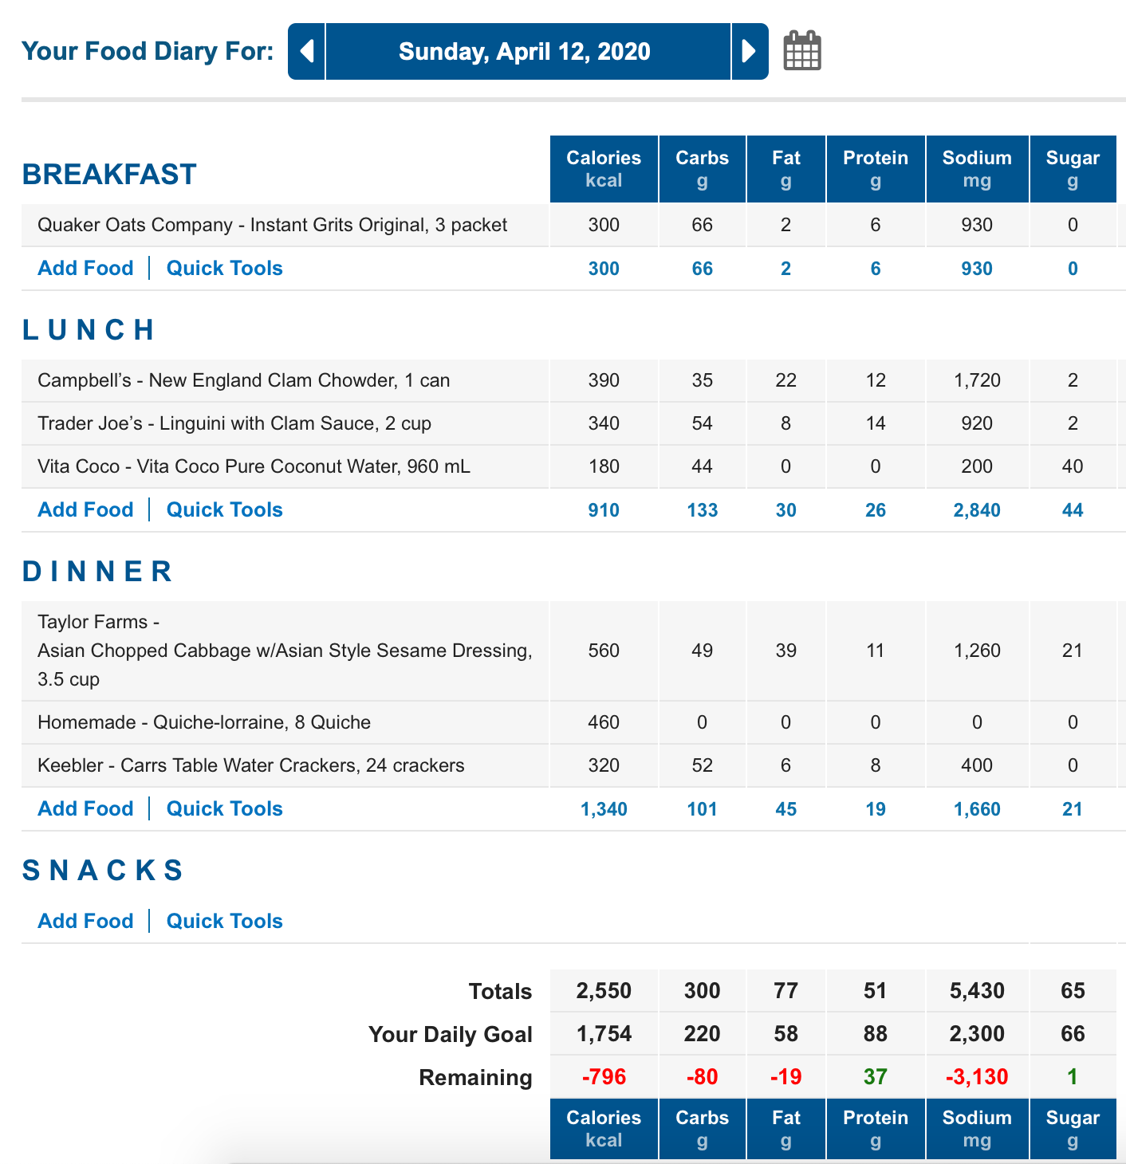1126x1164 pixels.
Task: Add Food under Dinner
Action: 86,808
